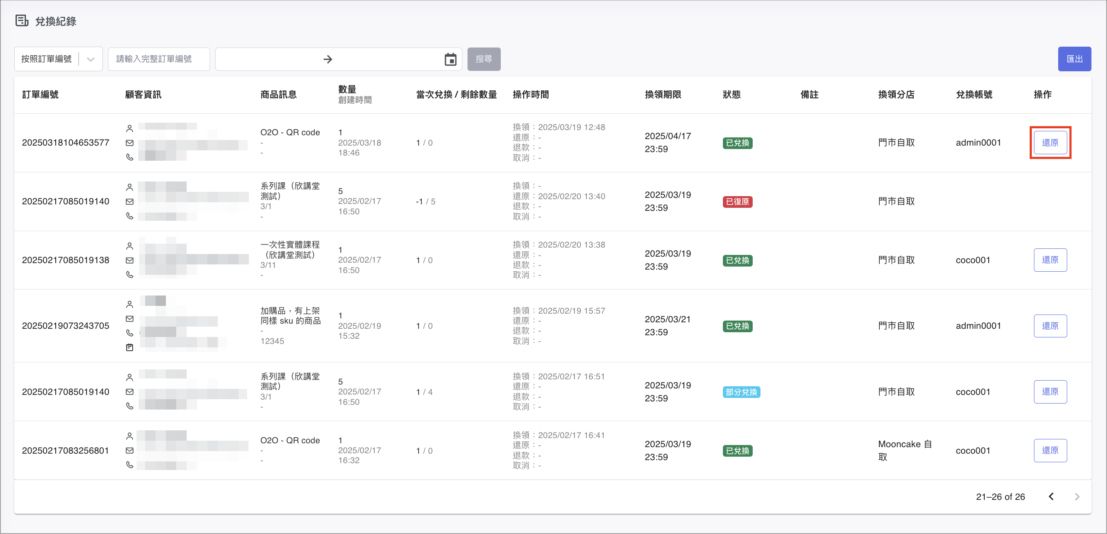
Task: Click the phone icon in order 20250318104653577 row
Action: [x=130, y=157]
